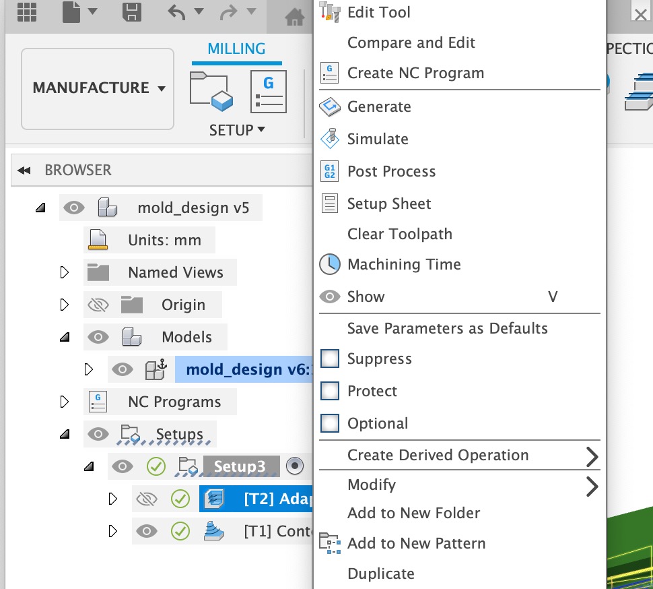Click the Machining Time clock icon
Image resolution: width=653 pixels, height=589 pixels.
[330, 264]
